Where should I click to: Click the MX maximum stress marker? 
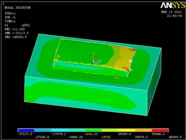(131, 70)
